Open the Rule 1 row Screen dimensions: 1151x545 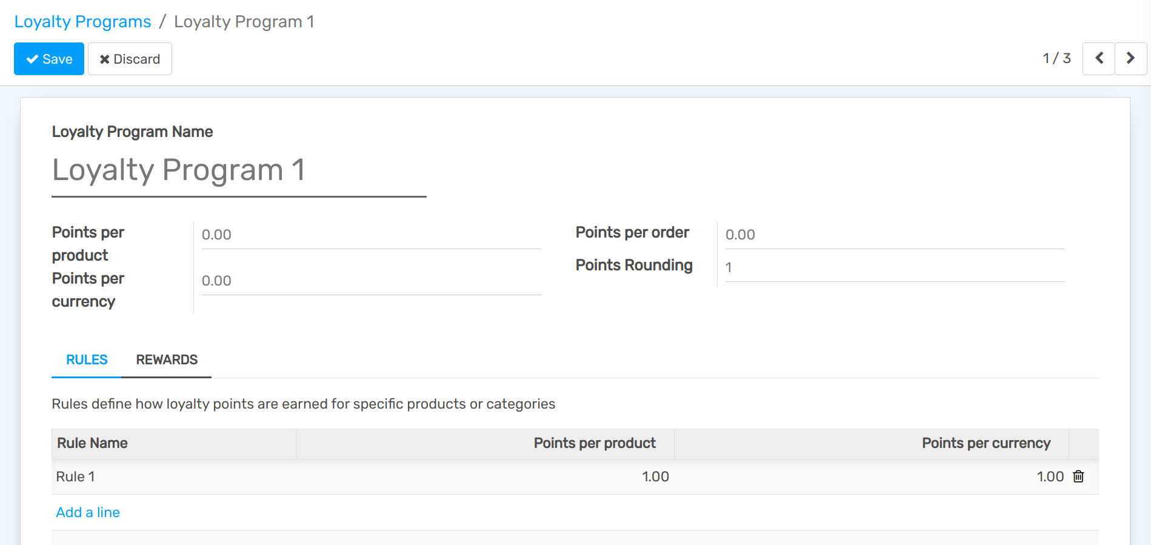coord(75,477)
